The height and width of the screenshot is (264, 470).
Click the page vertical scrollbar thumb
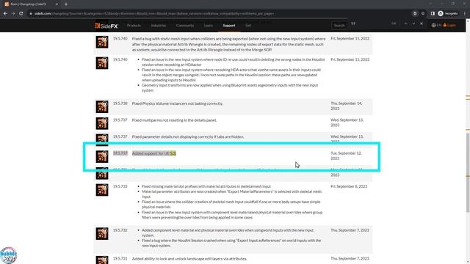coord(468,172)
